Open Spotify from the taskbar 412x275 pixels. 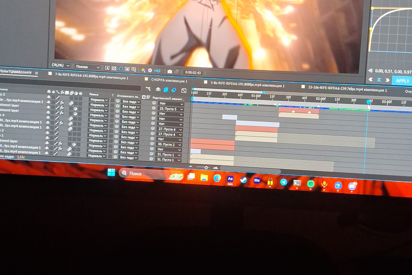(311, 183)
